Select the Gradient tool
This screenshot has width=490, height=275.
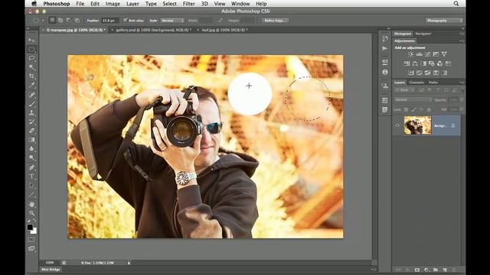[31, 140]
